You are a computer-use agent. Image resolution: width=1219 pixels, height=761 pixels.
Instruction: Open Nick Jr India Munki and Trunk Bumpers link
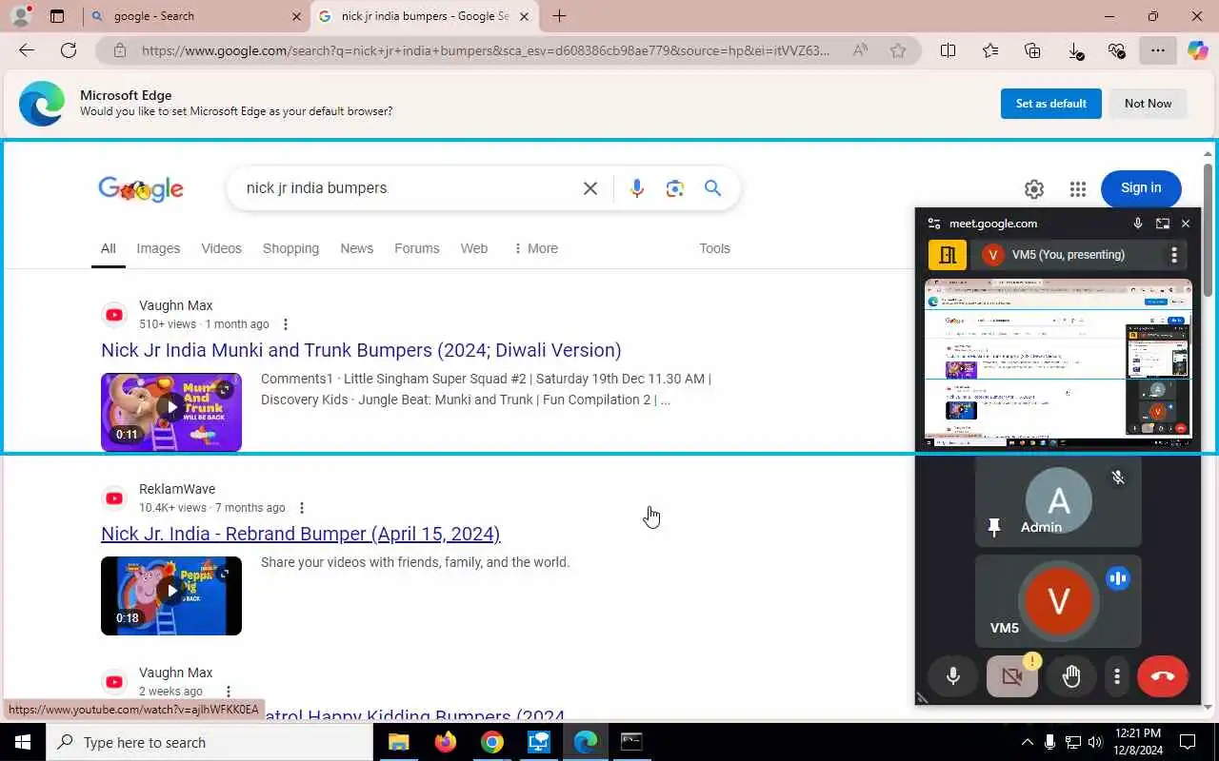coord(361,350)
